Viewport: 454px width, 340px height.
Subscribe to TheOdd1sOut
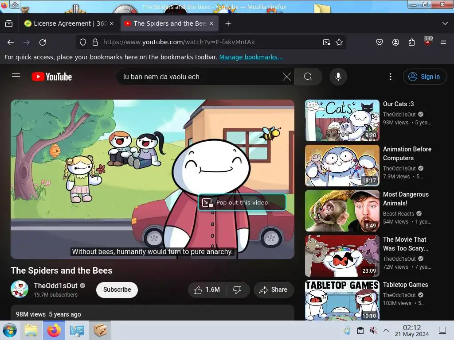click(117, 290)
